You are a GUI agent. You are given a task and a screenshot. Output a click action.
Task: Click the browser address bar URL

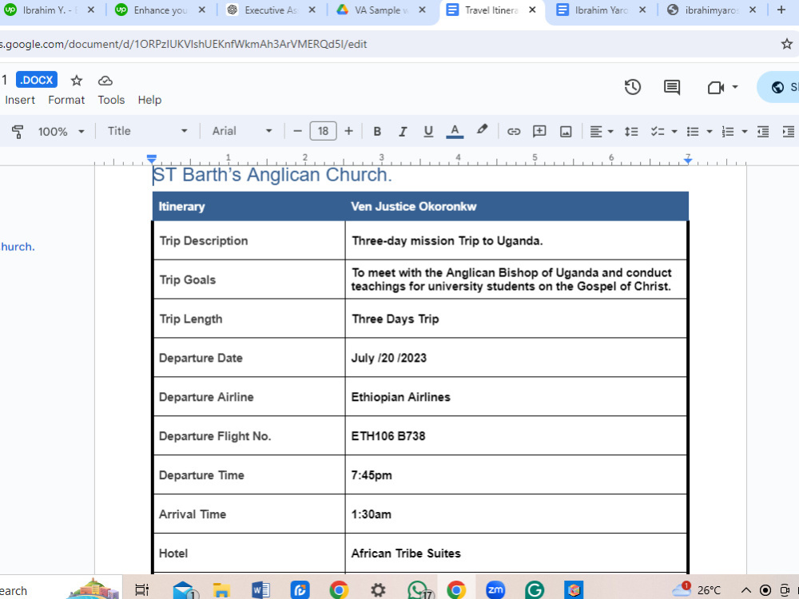pos(184,44)
